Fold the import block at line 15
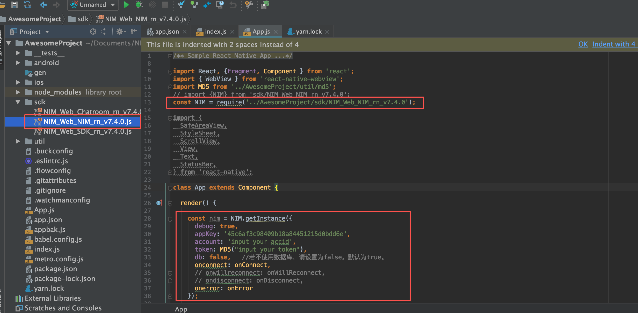Image resolution: width=638 pixels, height=313 pixels. click(170, 118)
